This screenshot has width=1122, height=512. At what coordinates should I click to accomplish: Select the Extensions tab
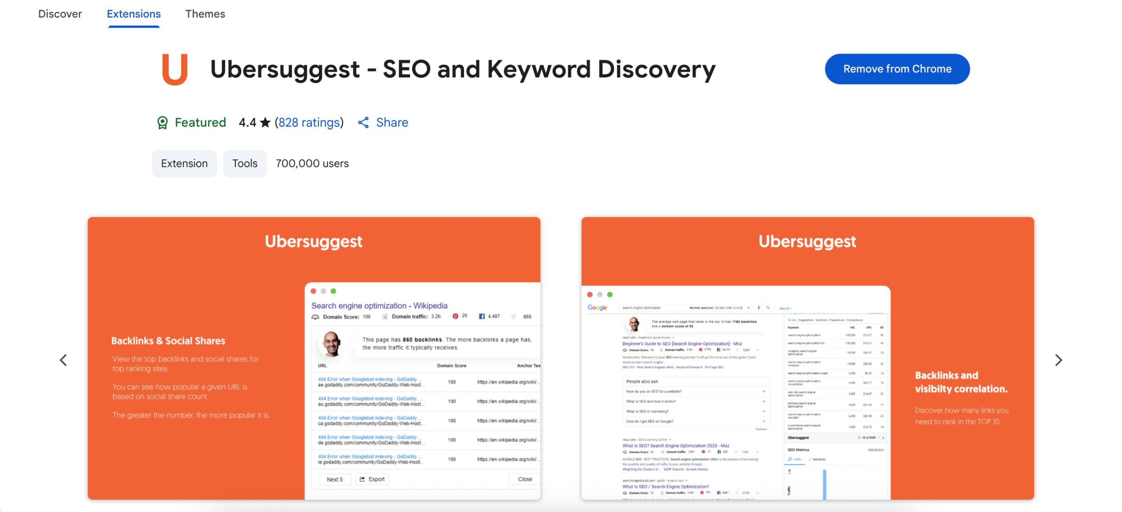click(134, 14)
